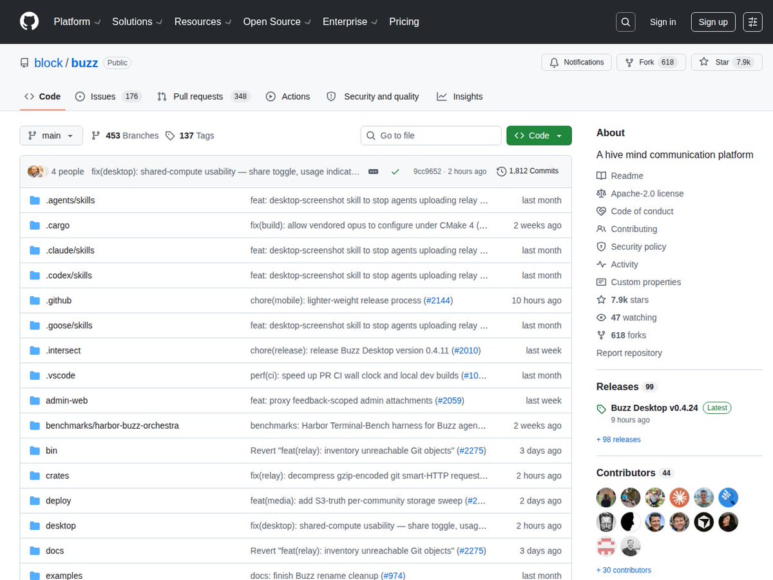This screenshot has width=773, height=580.
Task: Click the tag icon beside Buzz Desktop v0.4.24
Action: (x=602, y=409)
